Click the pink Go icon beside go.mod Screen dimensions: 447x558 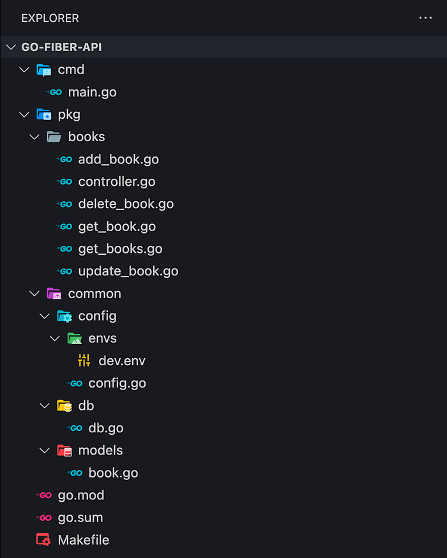click(x=44, y=495)
